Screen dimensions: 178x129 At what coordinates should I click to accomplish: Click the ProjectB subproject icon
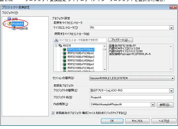point(14,28)
